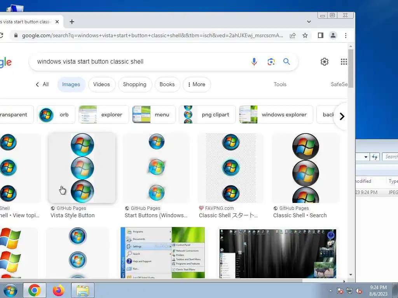This screenshot has height=298, width=398.
Task: Click the 'orb' suggestion chip
Action: click(56, 114)
